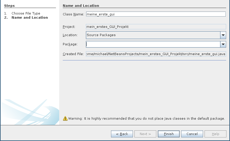Click into the Class Name text field

pos(156,14)
